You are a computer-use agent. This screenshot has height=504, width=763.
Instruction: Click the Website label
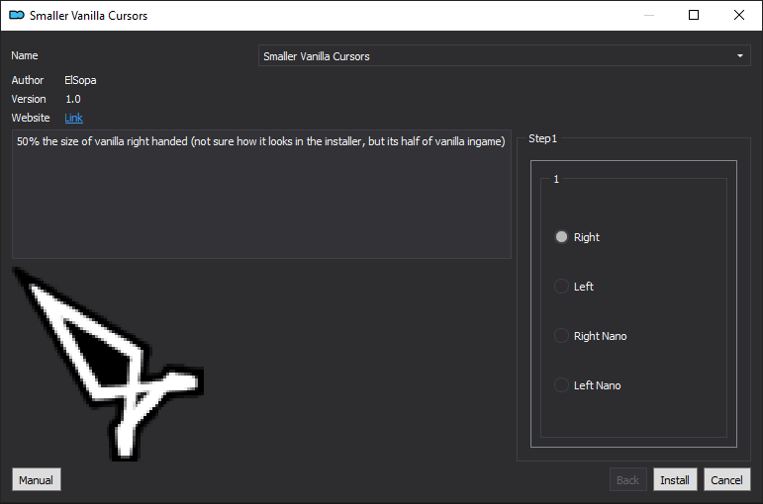(31, 118)
